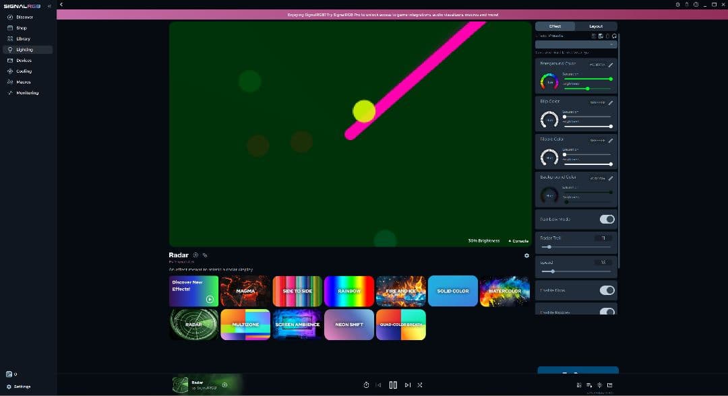
Task: Collapse the left sidebar with chevrons
Action: [x=49, y=6]
